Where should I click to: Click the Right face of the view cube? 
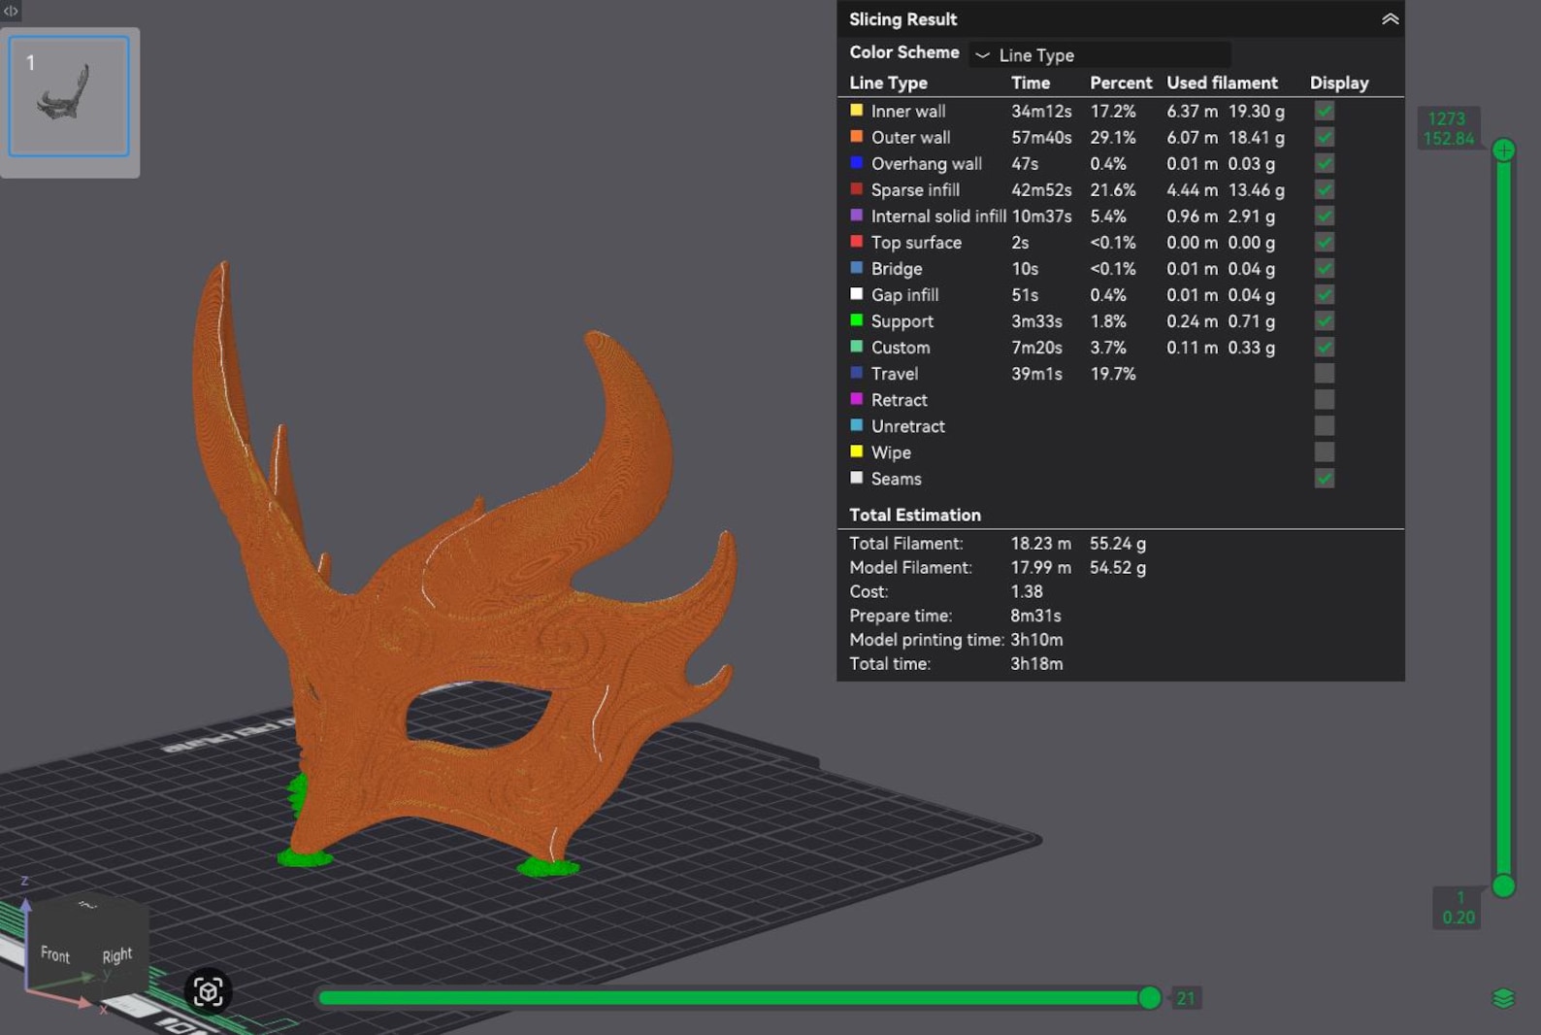point(117,955)
